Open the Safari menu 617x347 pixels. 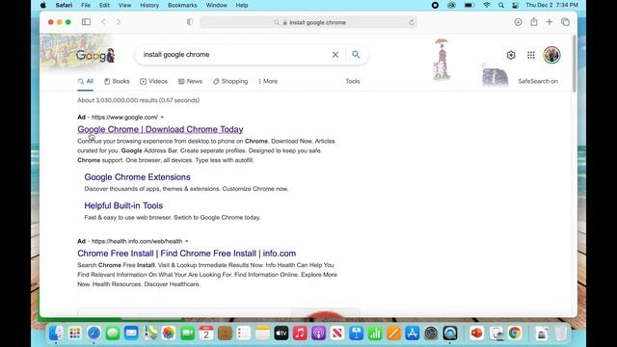64,5
